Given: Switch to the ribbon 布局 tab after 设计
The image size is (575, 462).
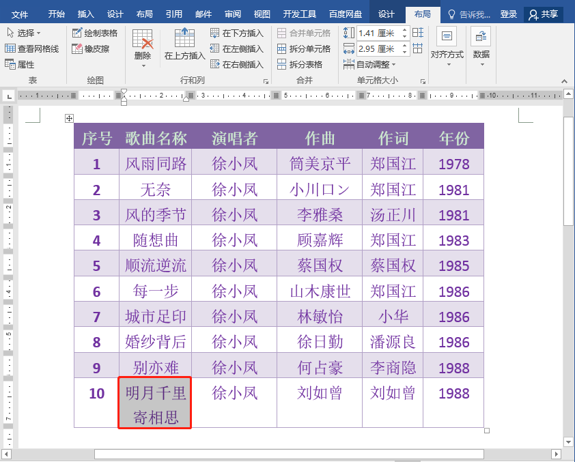Looking at the screenshot, I should (x=423, y=14).
